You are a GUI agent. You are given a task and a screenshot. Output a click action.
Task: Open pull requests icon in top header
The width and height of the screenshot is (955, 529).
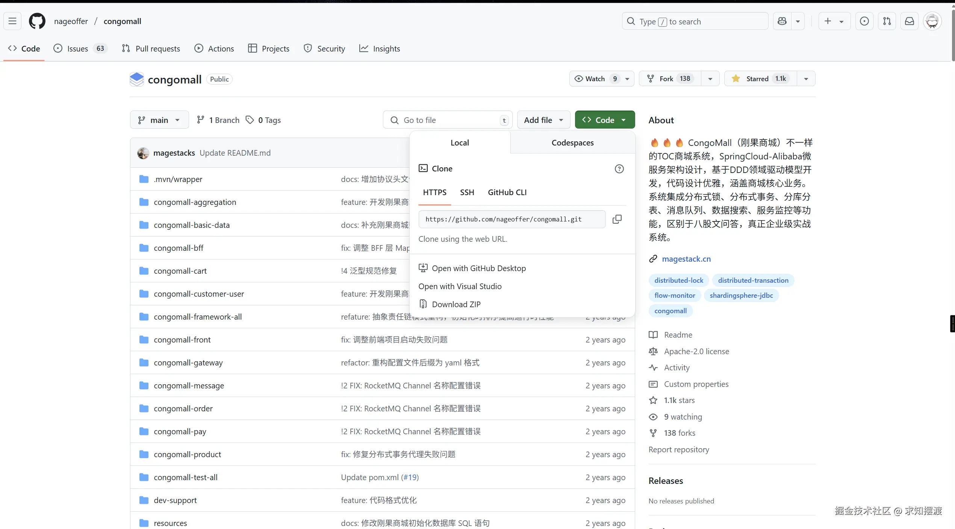pyautogui.click(x=887, y=21)
